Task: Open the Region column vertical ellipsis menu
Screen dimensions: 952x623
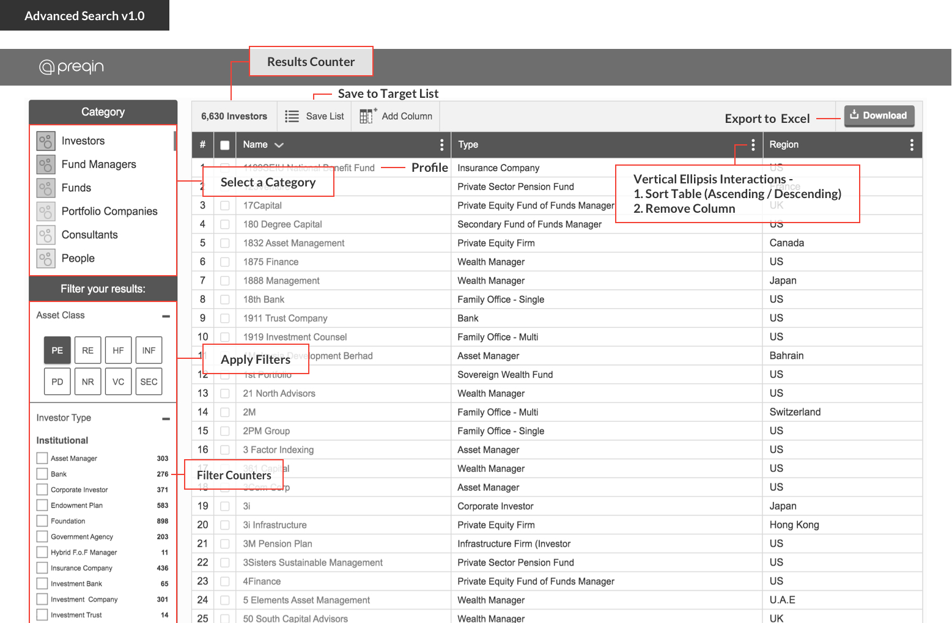Action: (912, 145)
